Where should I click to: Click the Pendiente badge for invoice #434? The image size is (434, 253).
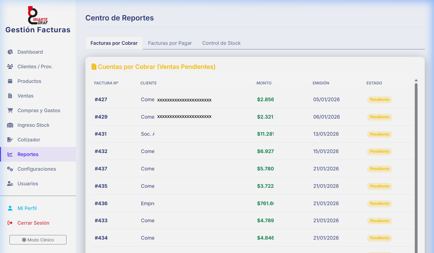click(x=379, y=238)
